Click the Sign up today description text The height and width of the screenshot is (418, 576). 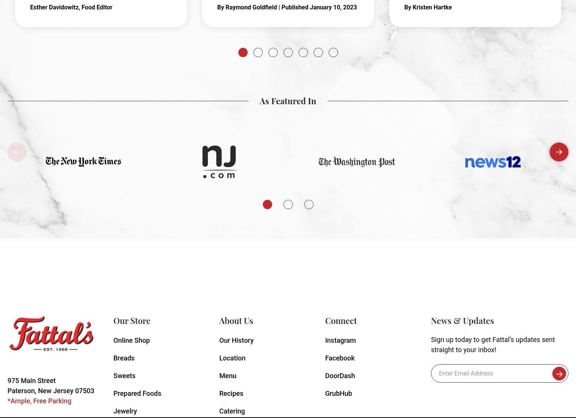(493, 345)
